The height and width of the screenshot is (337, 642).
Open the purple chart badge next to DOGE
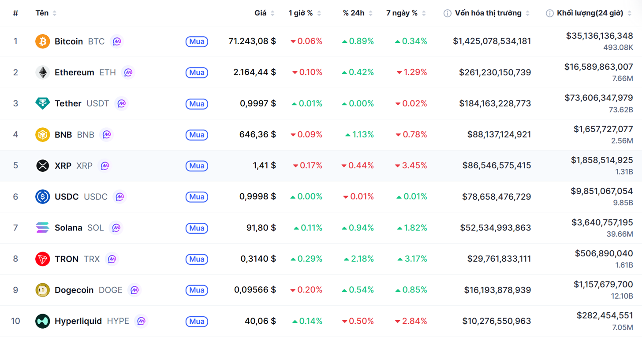point(134,290)
